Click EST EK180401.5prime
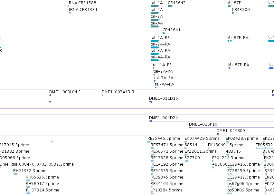This screenshot has height=195, width=274. tap(209, 148)
